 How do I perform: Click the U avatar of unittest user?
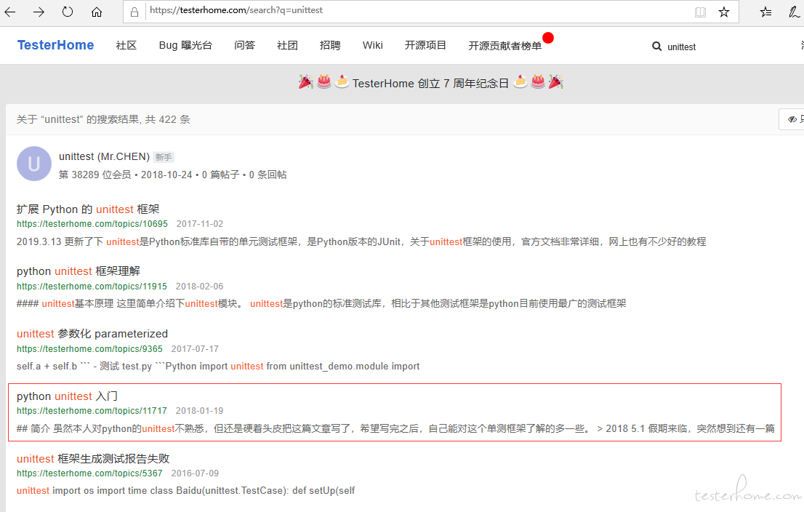coord(34,164)
